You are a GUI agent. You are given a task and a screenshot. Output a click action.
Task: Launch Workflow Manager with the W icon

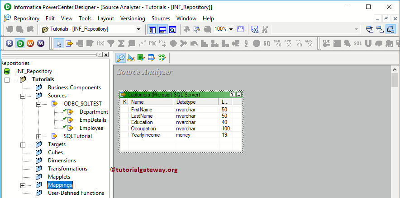(30, 43)
